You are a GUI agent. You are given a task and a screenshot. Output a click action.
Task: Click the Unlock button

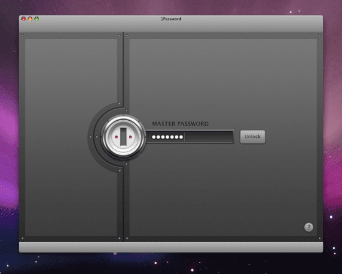click(x=253, y=137)
